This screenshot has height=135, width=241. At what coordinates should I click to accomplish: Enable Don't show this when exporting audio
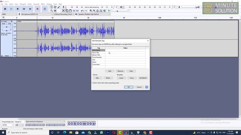93,83
